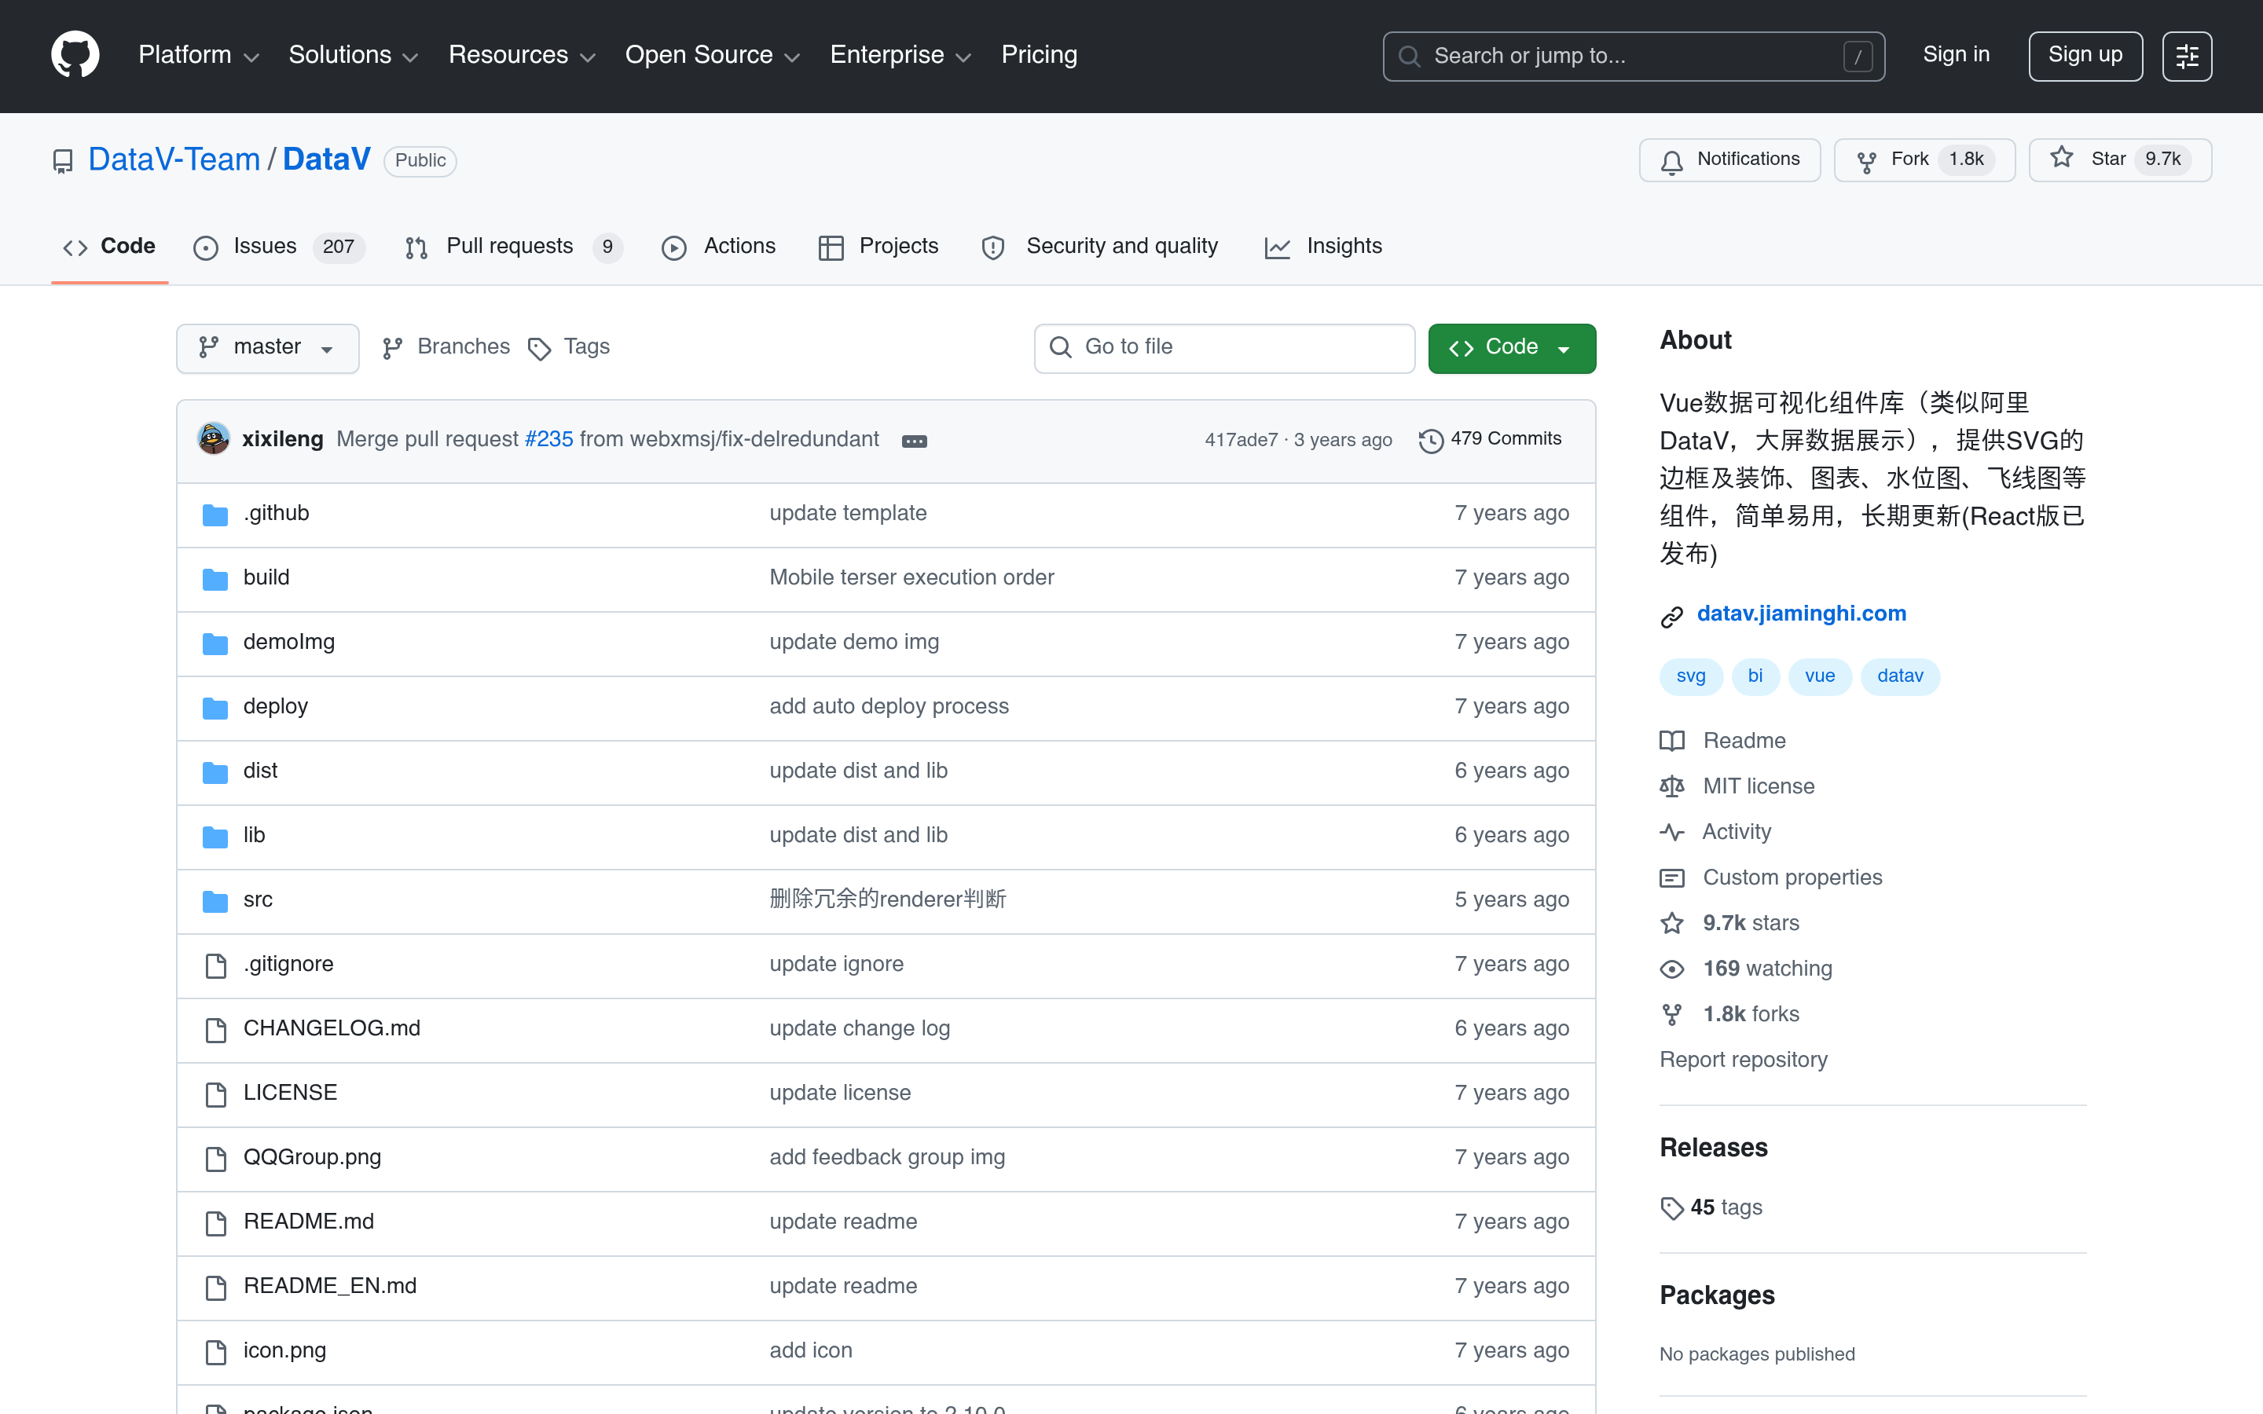The width and height of the screenshot is (2263, 1414).
Task: Click the README.md file icon
Action: click(x=215, y=1223)
